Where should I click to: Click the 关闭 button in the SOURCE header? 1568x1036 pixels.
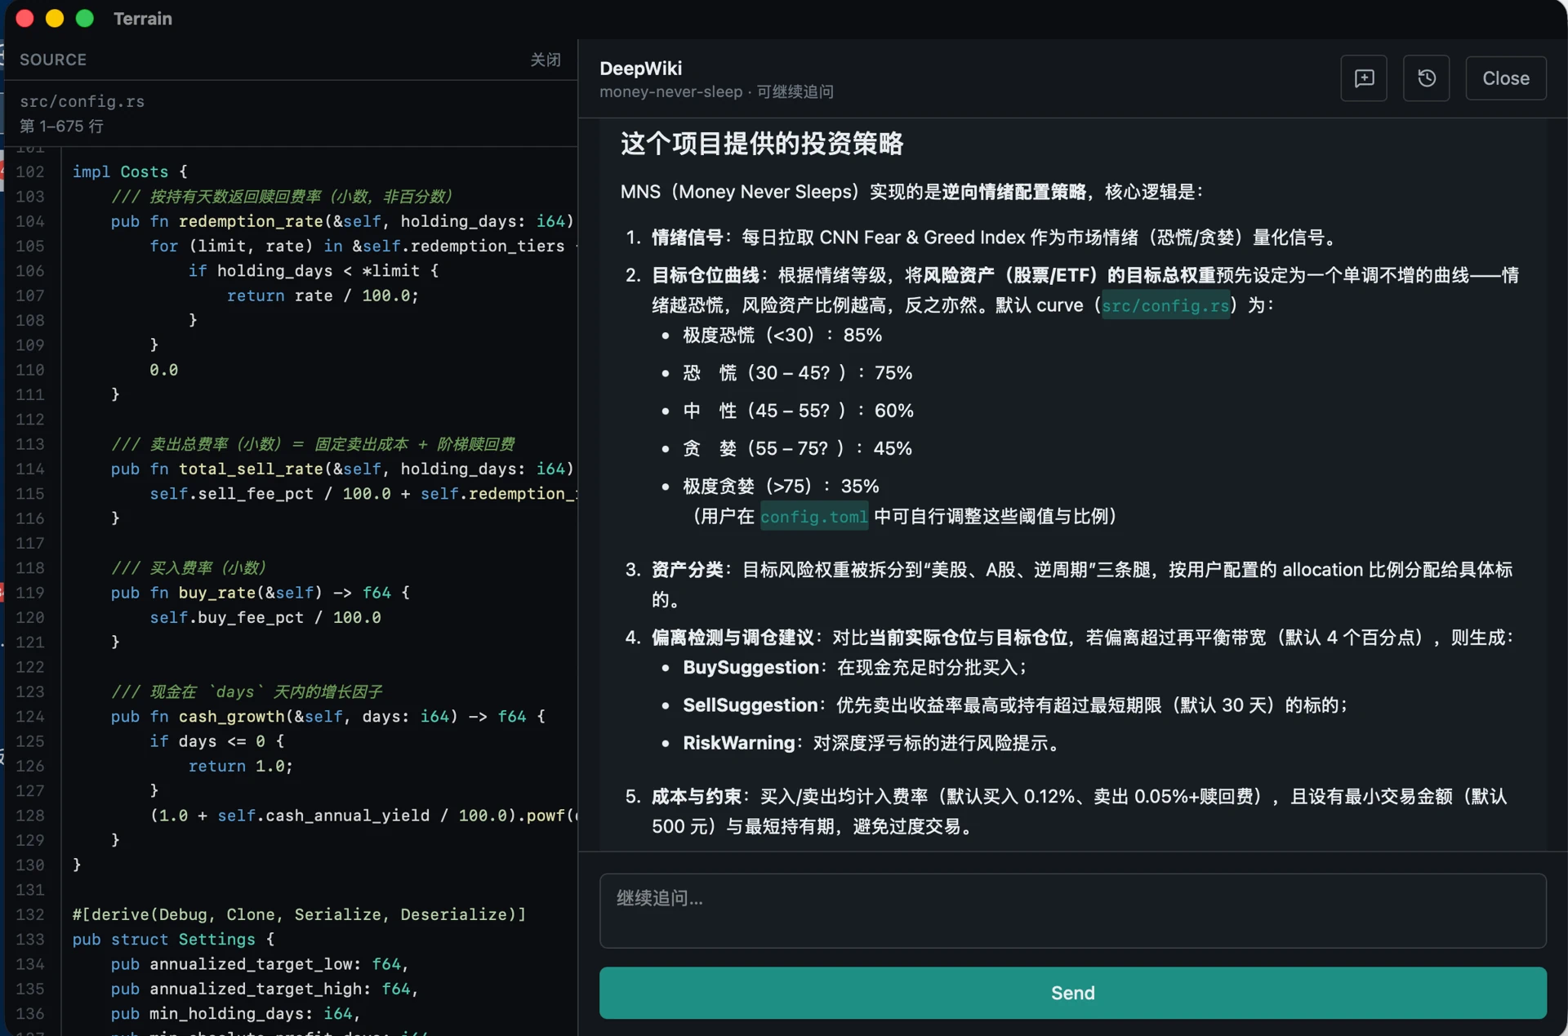[546, 60]
